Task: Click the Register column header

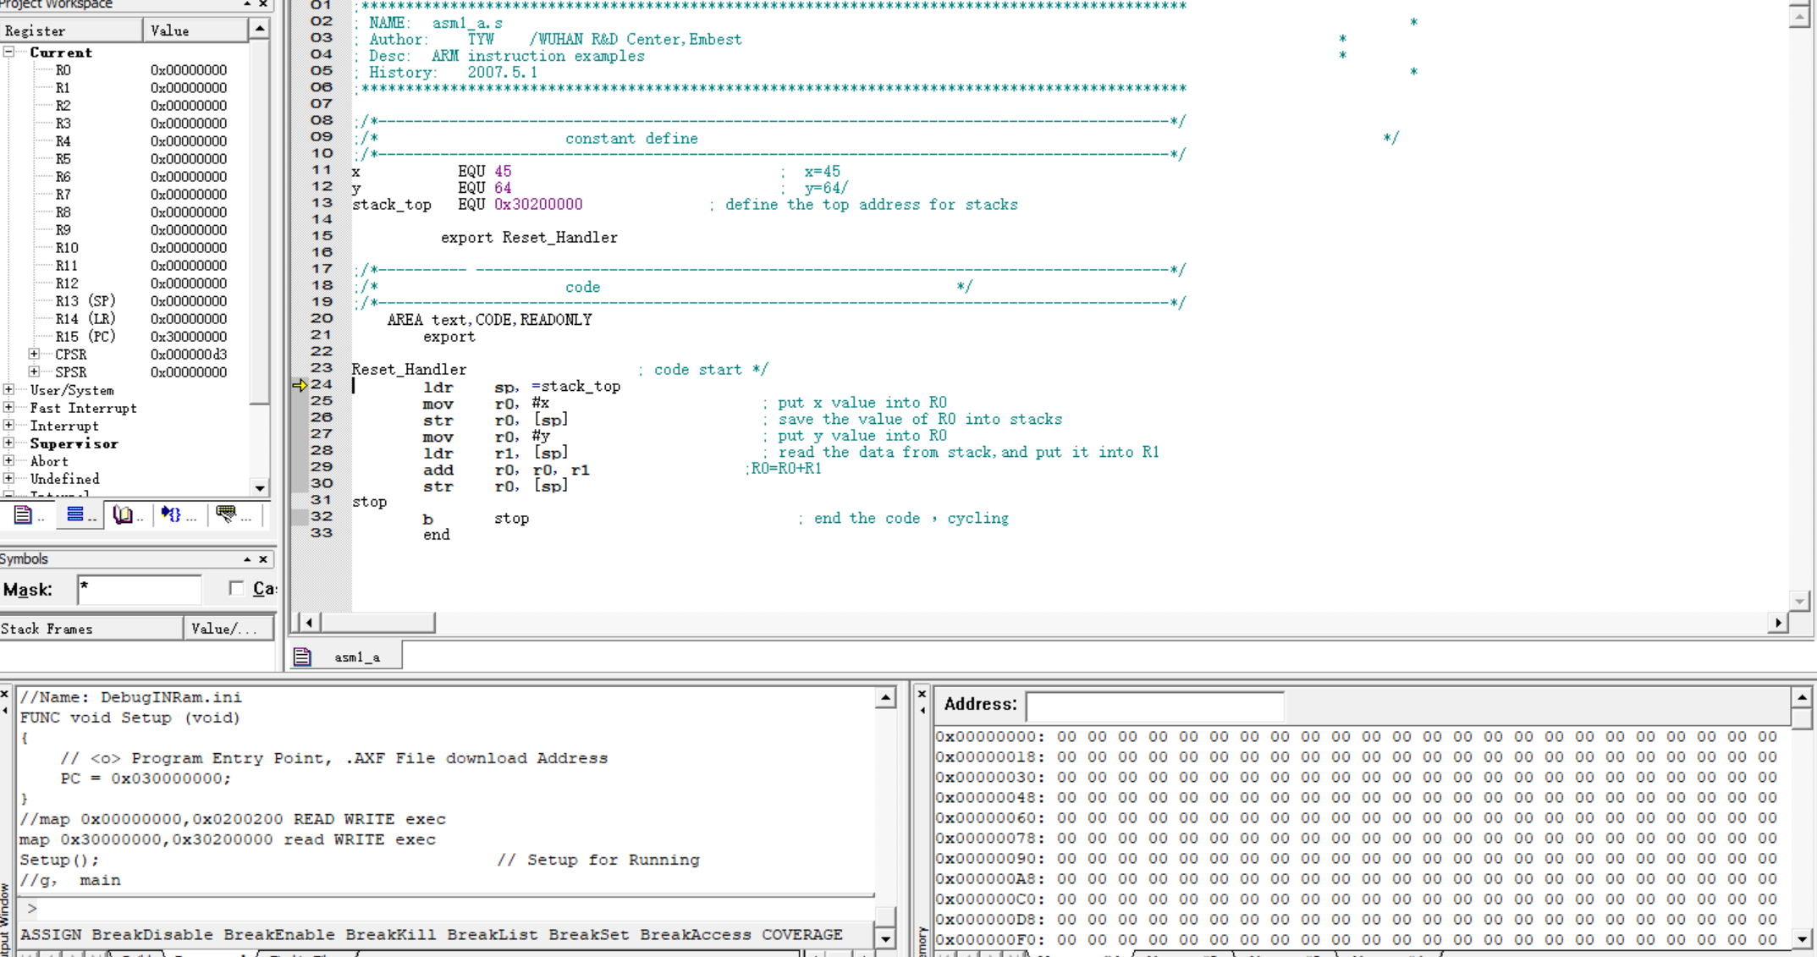Action: (71, 30)
